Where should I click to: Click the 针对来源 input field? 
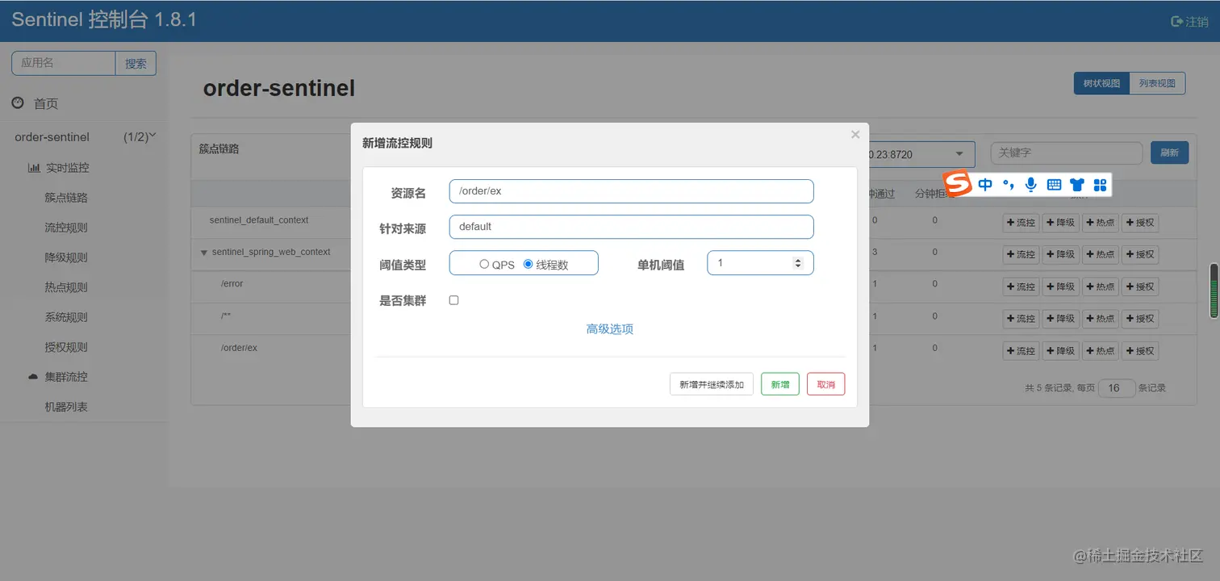point(631,227)
